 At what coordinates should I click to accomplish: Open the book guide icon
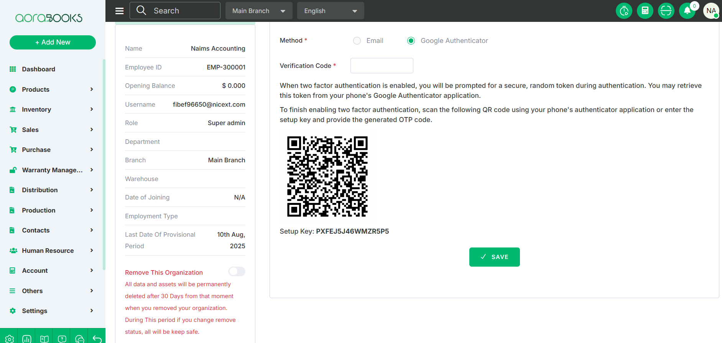pyautogui.click(x=44, y=339)
